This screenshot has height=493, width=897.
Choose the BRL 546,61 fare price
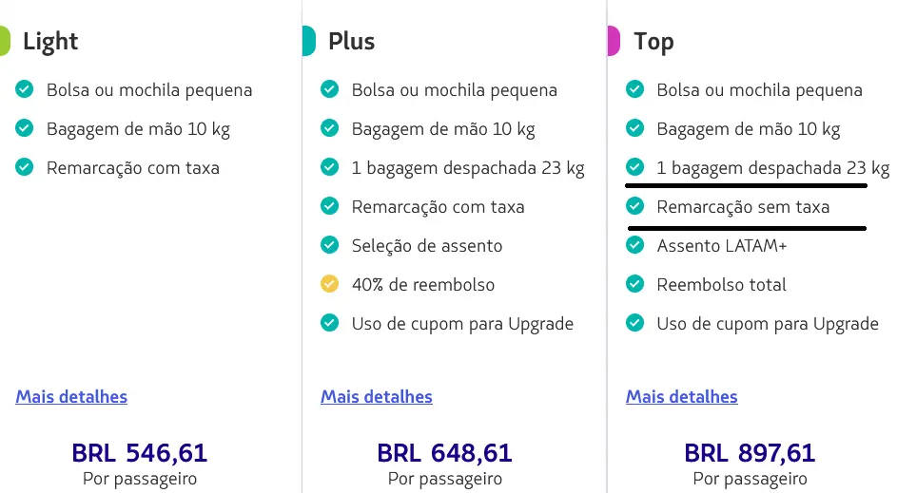click(139, 453)
